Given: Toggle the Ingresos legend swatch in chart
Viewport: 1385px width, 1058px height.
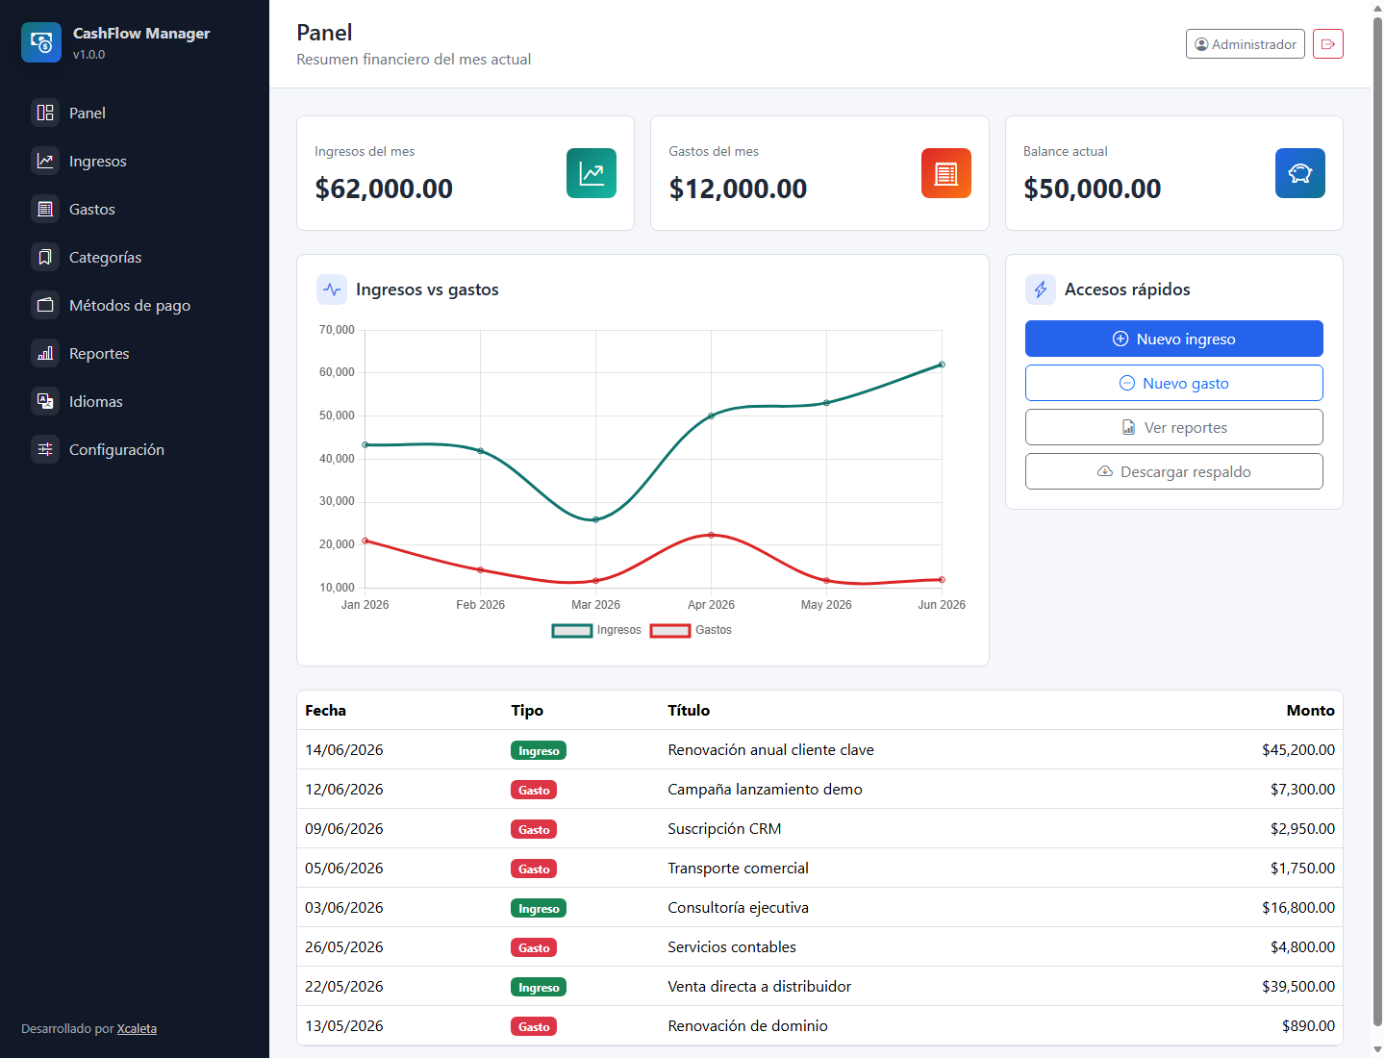Looking at the screenshot, I should click(572, 631).
